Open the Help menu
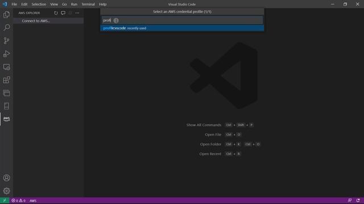Viewport: 364px width, 204px height. [102, 4]
